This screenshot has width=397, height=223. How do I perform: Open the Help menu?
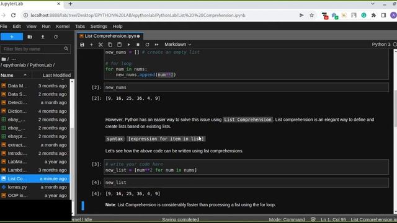(x=117, y=26)
